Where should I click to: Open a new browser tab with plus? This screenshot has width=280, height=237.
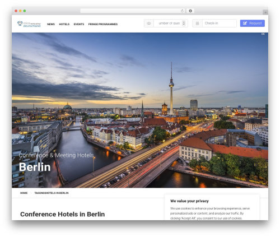(x=265, y=12)
